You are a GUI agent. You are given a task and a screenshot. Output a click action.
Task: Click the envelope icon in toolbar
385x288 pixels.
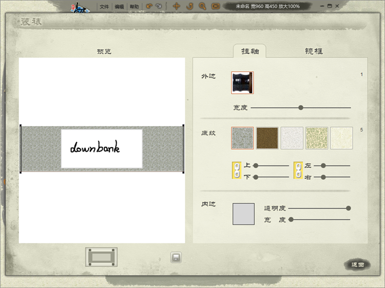pyautogui.click(x=216, y=7)
